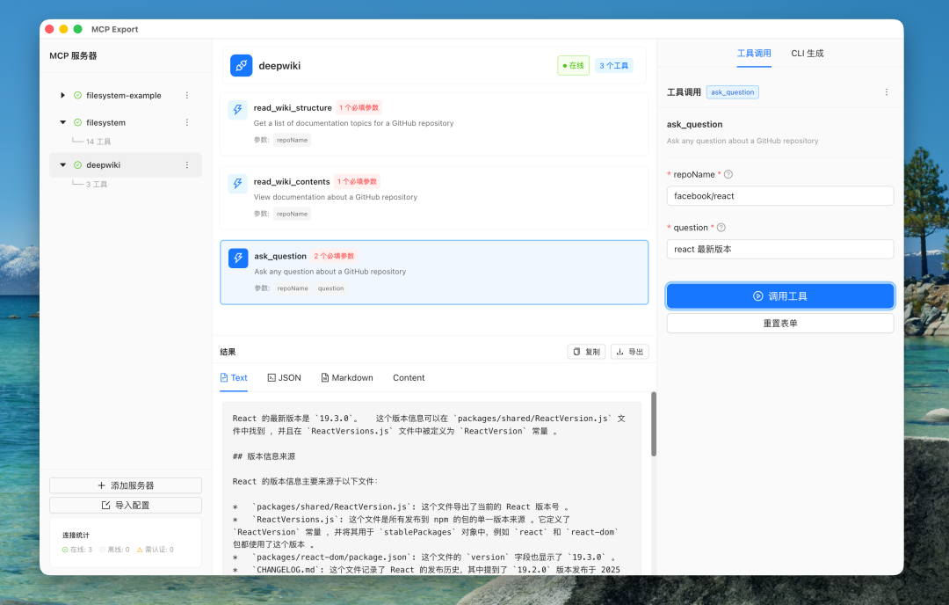Click the three-dot menu beside deepwiki server

185,164
